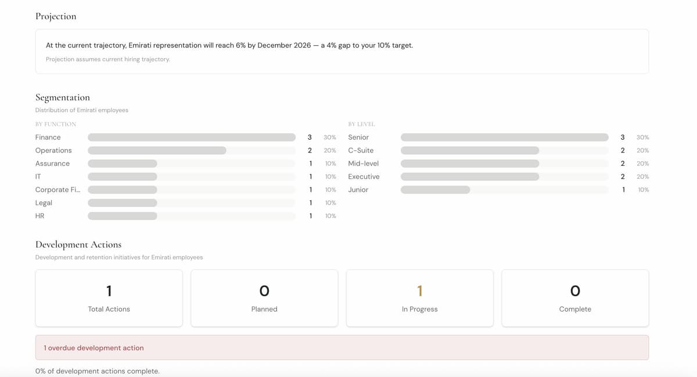697x377 pixels.
Task: Click '0% of development actions complete' text
Action: (x=97, y=371)
